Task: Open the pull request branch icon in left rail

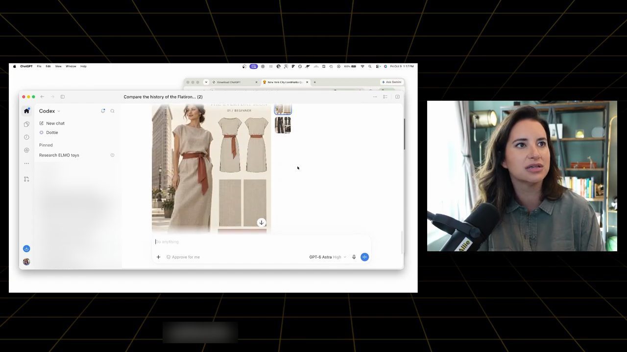Action: 26,179
